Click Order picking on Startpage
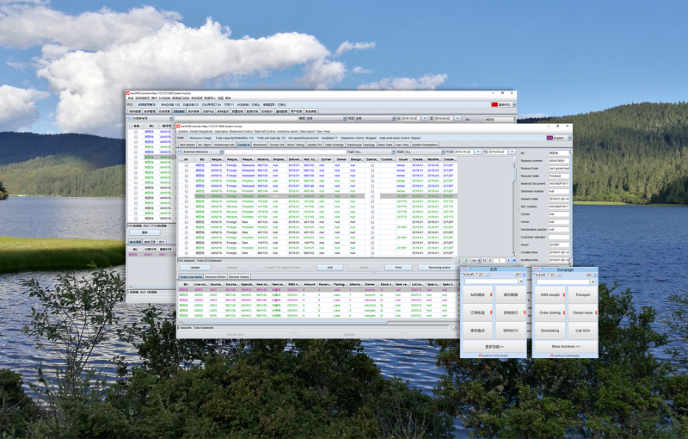Image resolution: width=688 pixels, height=439 pixels. (550, 312)
